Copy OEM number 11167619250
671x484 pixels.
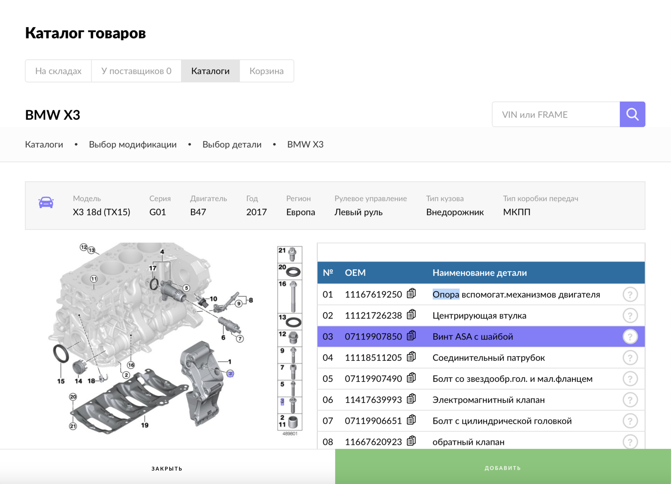coord(411,294)
